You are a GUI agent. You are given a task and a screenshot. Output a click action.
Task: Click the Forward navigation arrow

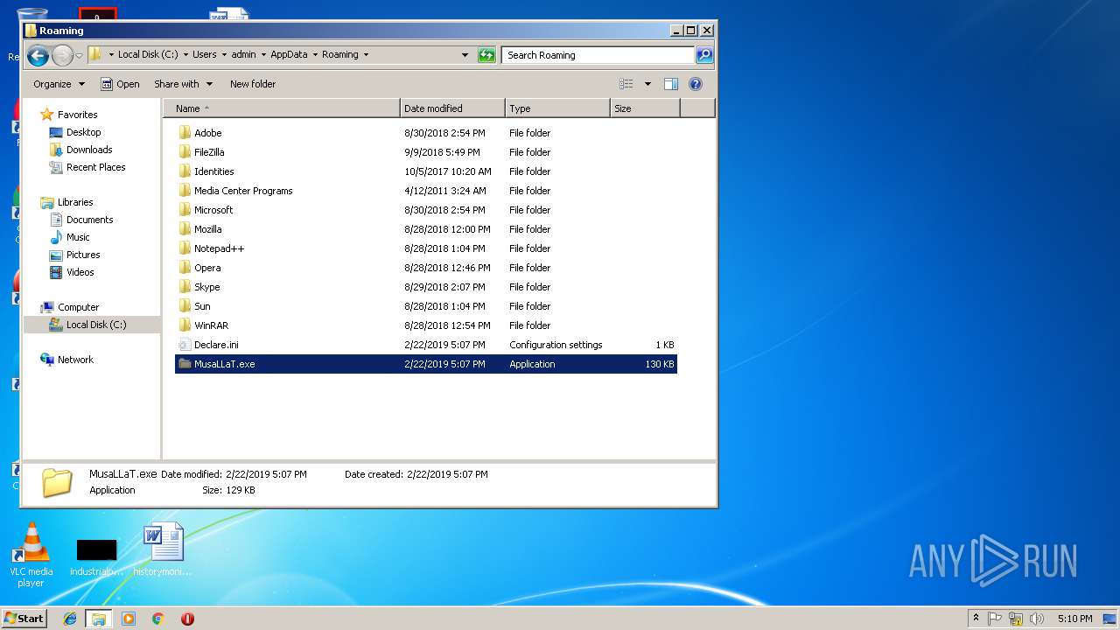pyautogui.click(x=62, y=56)
